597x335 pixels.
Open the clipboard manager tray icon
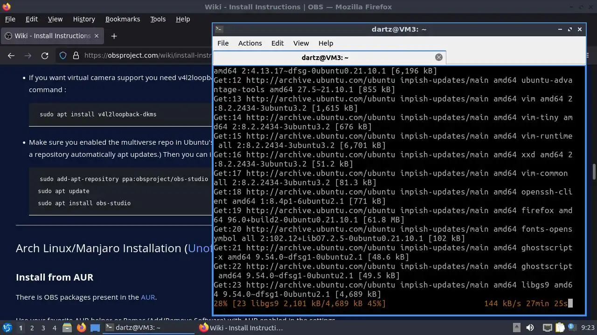[560, 328]
